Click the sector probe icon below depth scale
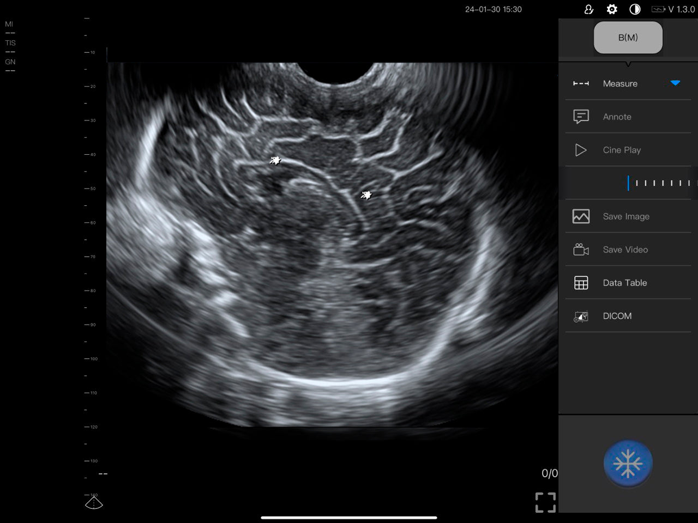 click(x=94, y=502)
